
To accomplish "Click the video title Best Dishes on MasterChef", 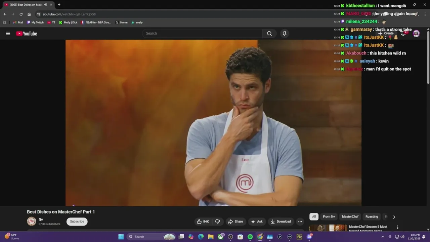I will pyautogui.click(x=61, y=212).
